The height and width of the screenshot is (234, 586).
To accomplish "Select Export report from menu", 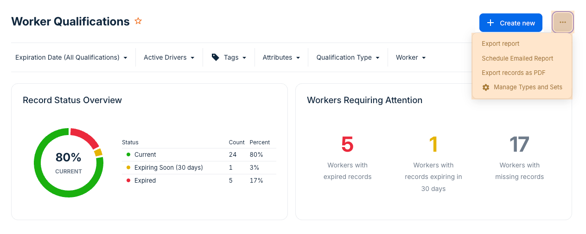I will (500, 44).
